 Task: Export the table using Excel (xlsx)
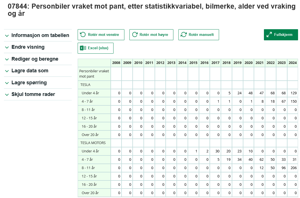[95, 48]
